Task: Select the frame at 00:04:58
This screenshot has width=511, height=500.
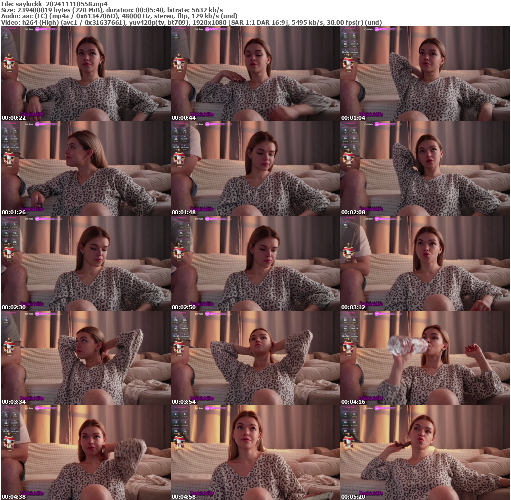Action: [255, 453]
